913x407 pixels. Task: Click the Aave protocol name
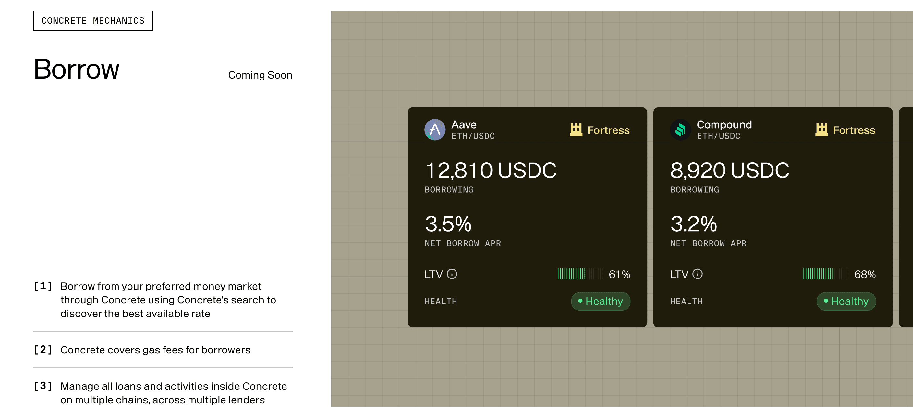pyautogui.click(x=464, y=124)
